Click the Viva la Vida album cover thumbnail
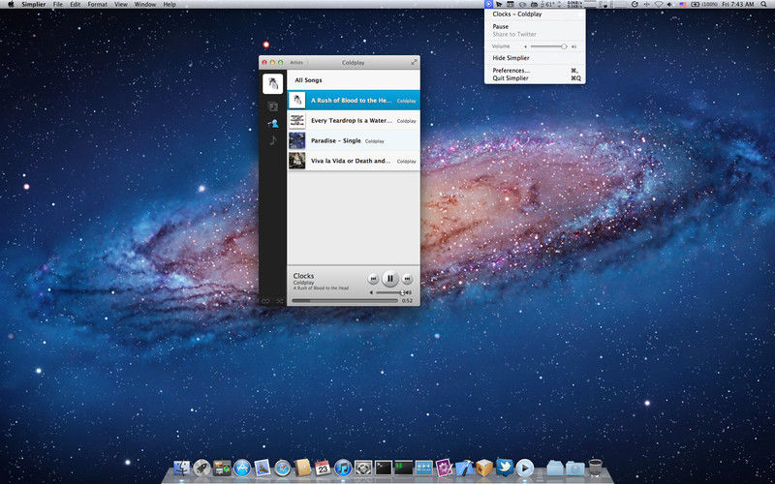Viewport: 775px width, 484px height. (x=297, y=161)
